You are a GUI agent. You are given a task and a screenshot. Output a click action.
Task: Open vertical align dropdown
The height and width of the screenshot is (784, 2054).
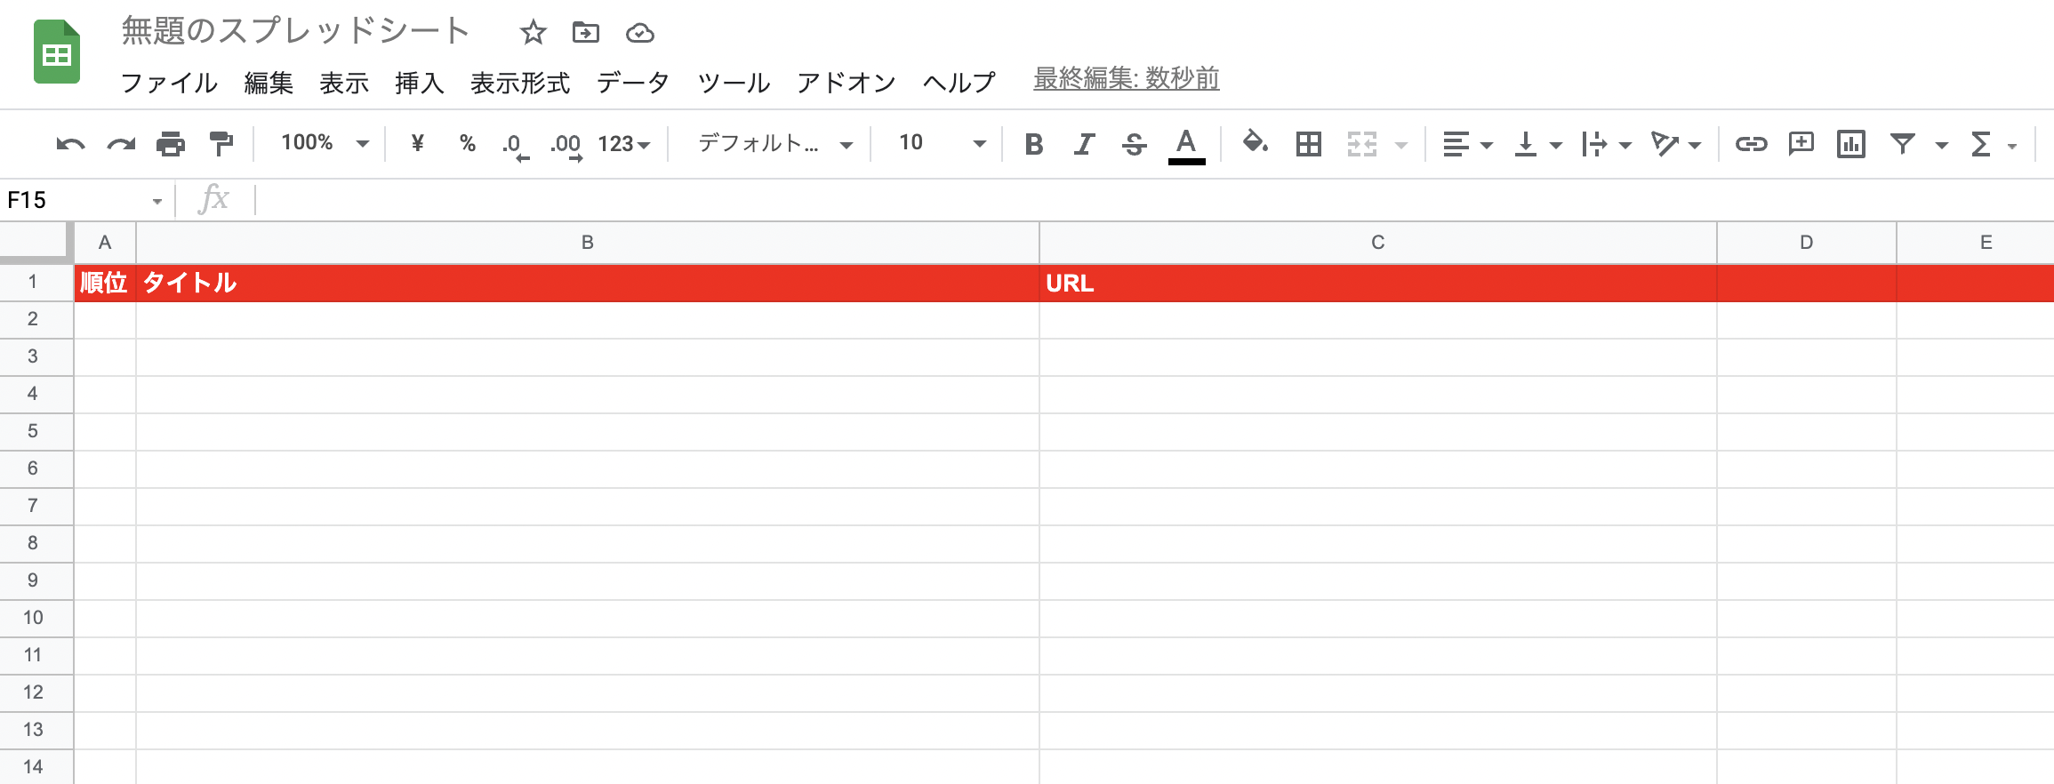(x=1537, y=144)
